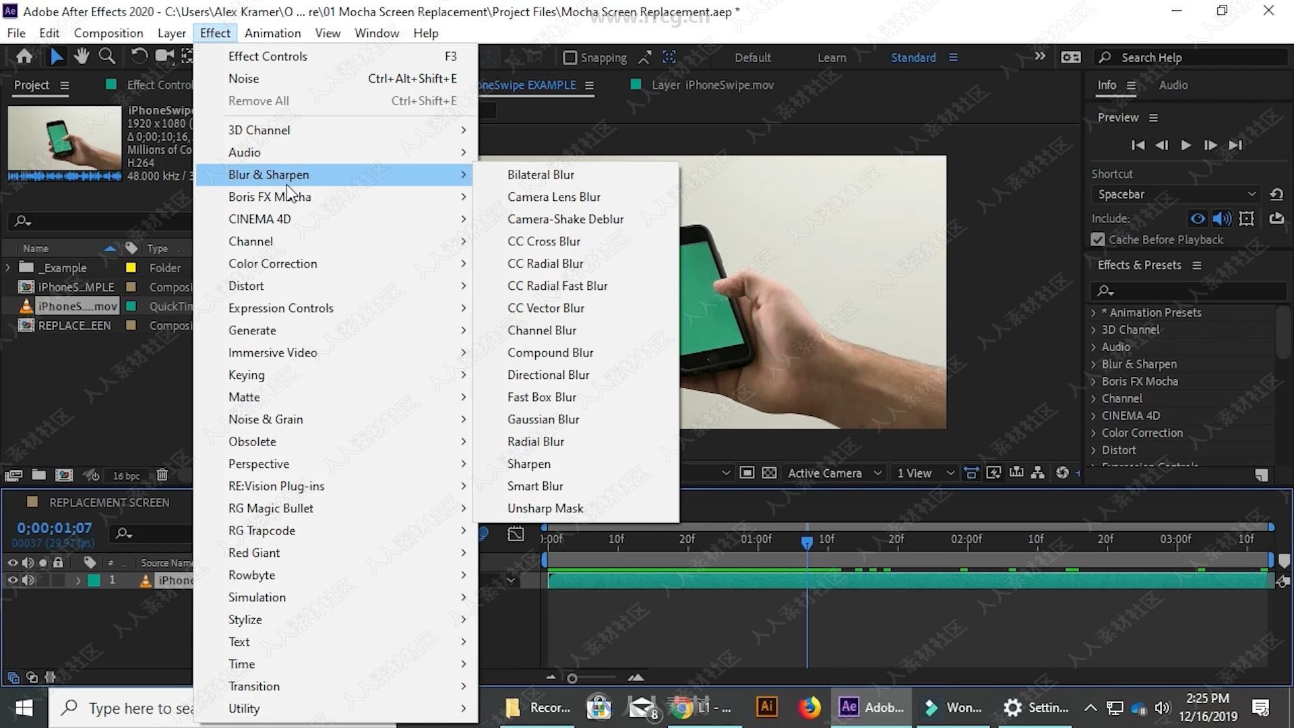
Task: Expand Animation Presets in Effects & Presets
Action: click(1094, 313)
